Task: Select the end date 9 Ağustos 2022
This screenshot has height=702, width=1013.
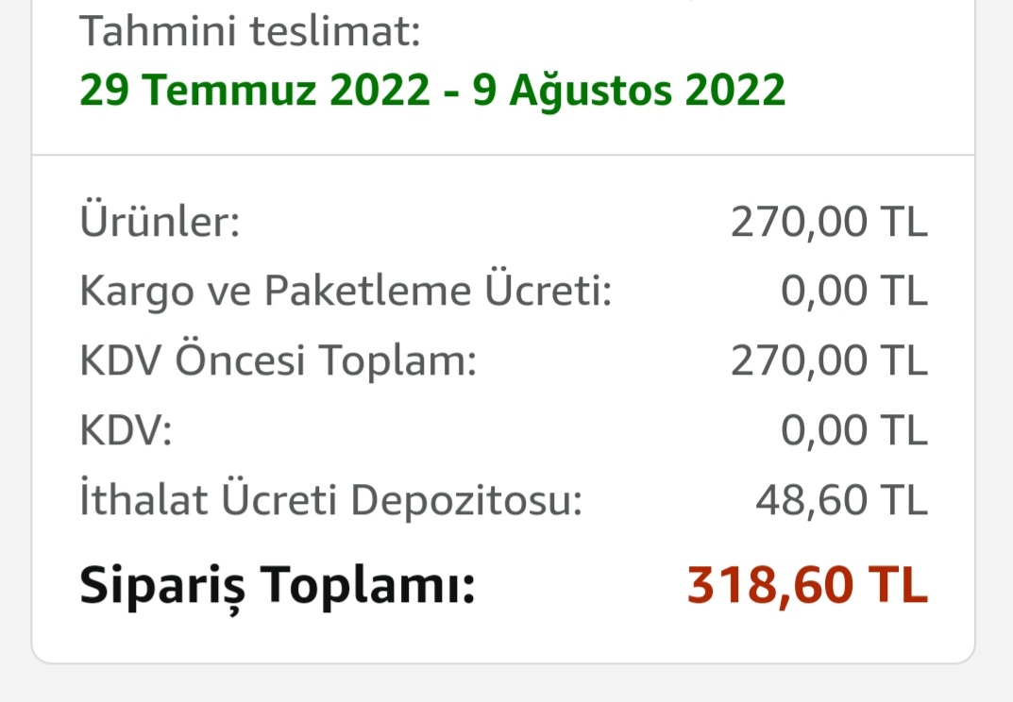Action: (629, 91)
